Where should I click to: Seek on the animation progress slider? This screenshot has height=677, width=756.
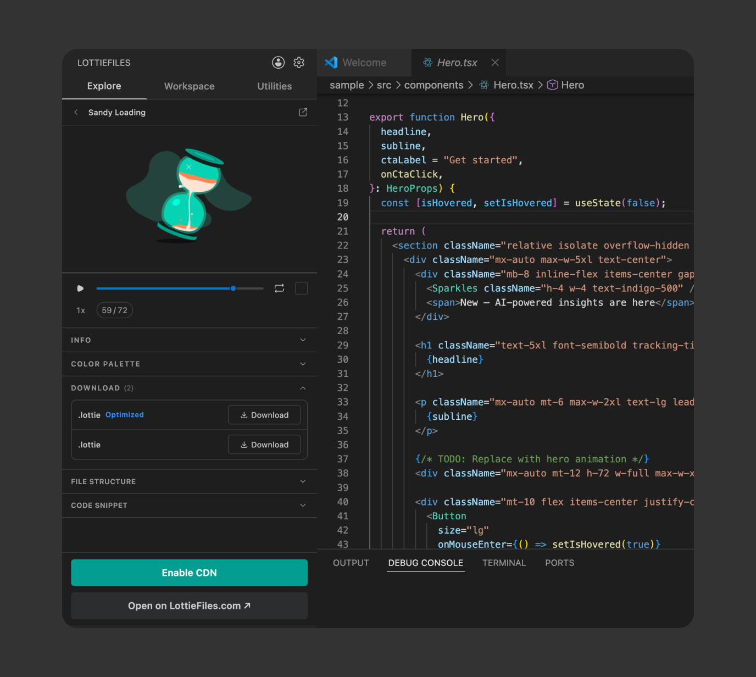tap(180, 288)
